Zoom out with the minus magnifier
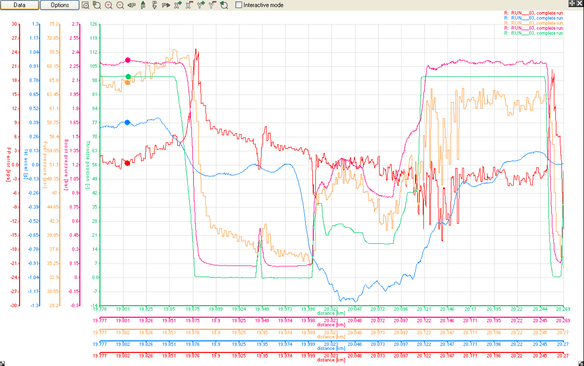 pyautogui.click(x=120, y=5)
